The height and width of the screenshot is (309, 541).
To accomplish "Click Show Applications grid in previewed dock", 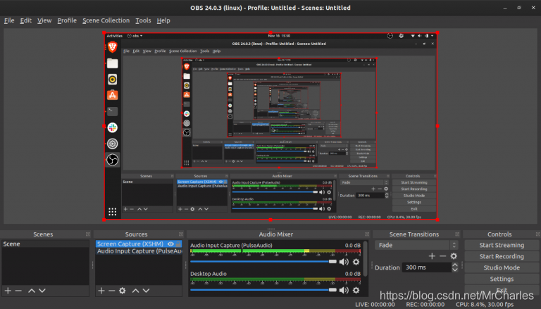I will pyautogui.click(x=112, y=211).
